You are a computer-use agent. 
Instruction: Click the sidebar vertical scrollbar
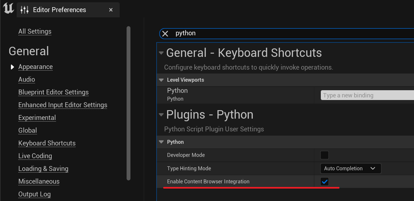(129, 103)
